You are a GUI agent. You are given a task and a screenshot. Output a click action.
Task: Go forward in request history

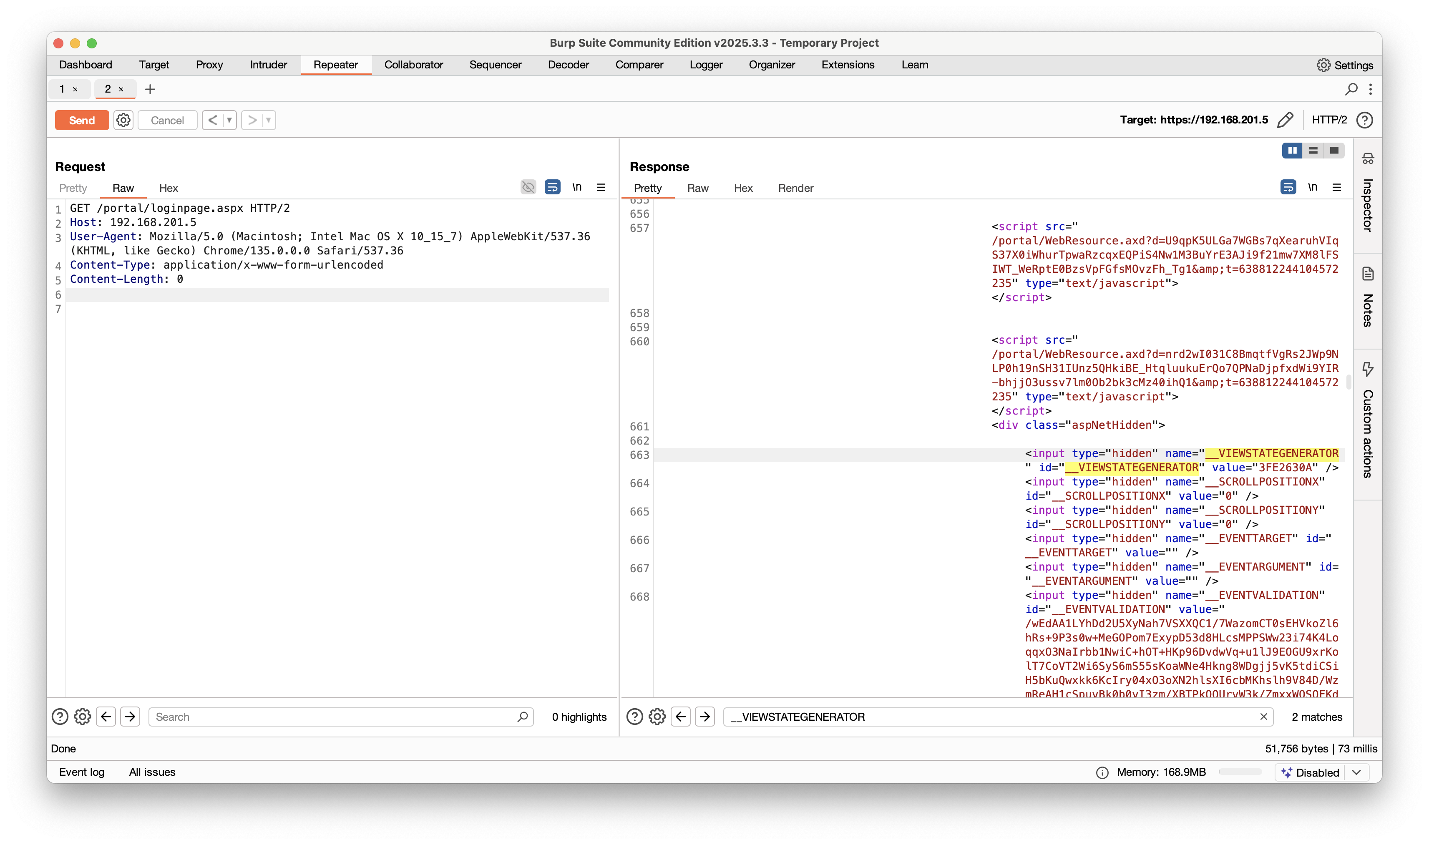coord(252,120)
